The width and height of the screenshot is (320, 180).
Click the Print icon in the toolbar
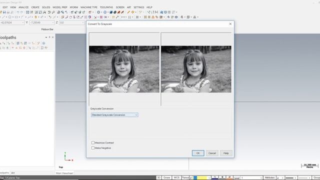(x=8, y=12)
